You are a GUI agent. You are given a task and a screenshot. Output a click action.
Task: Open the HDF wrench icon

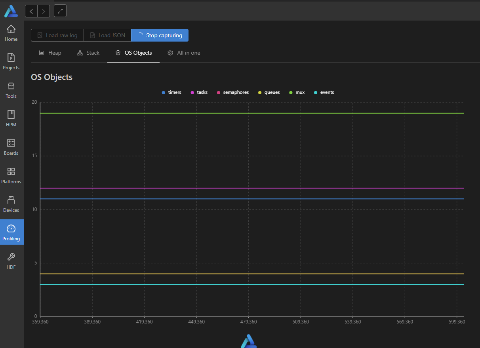(x=11, y=257)
